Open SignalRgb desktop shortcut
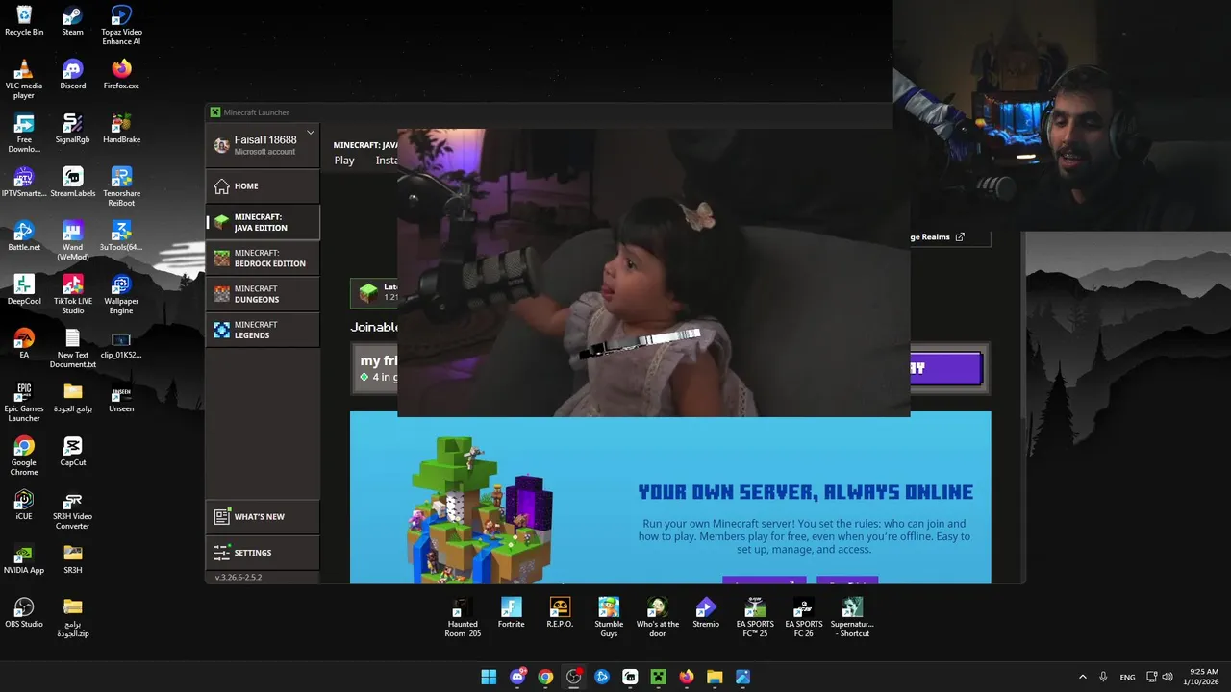1231x692 pixels. (x=73, y=128)
